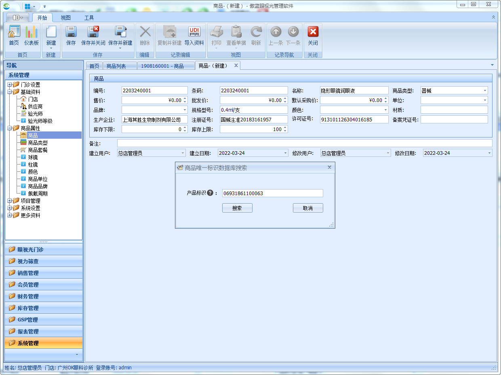501x375 pixels.
Task: Go to previous record with 上一条
Action: (276, 32)
